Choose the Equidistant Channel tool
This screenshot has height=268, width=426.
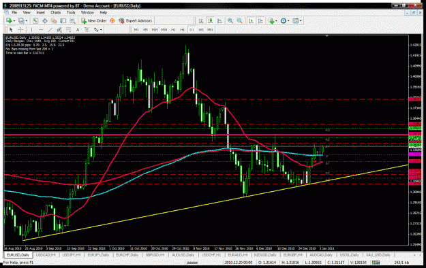(x=59, y=29)
